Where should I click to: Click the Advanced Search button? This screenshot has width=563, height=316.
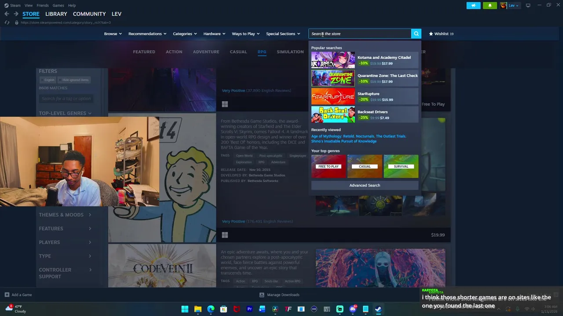[x=365, y=185]
